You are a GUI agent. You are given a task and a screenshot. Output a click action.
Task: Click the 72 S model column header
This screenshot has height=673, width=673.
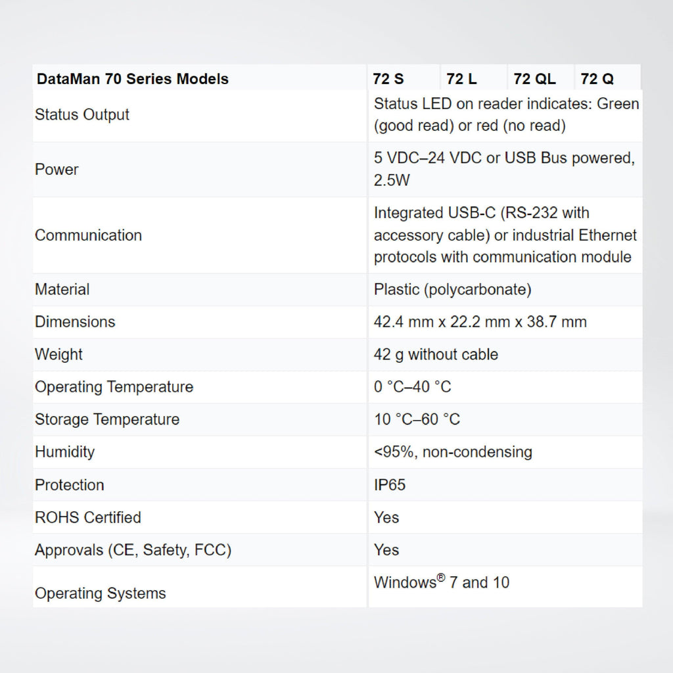click(x=388, y=79)
